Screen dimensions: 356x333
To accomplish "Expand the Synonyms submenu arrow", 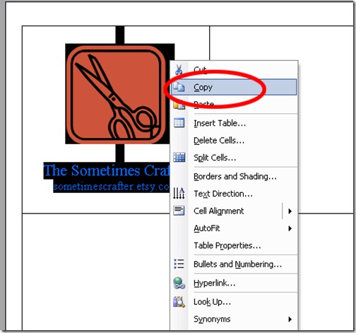I will [290, 319].
